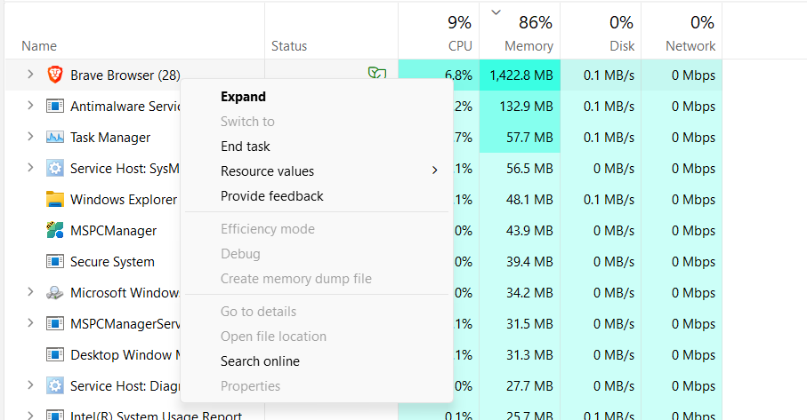This screenshot has width=807, height=420.
Task: Click the Secure System process icon
Action: pyautogui.click(x=55, y=262)
